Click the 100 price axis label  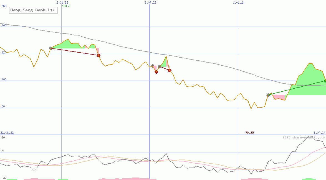pos(4,79)
